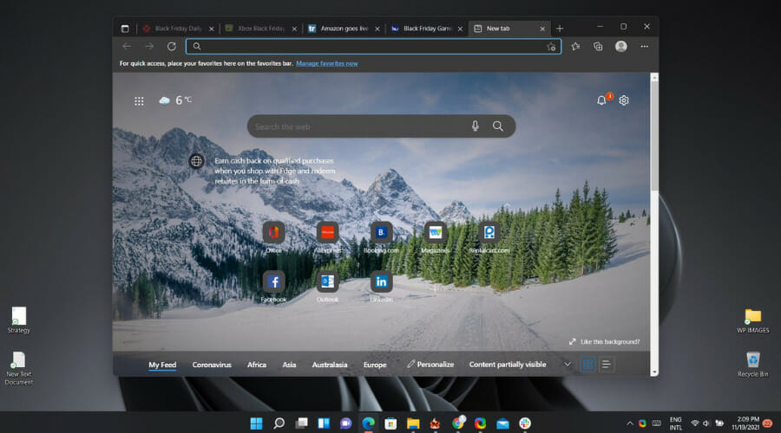Viewport: 781px width, 433px height.
Task: Add this page to favorites star
Action: [x=551, y=47]
